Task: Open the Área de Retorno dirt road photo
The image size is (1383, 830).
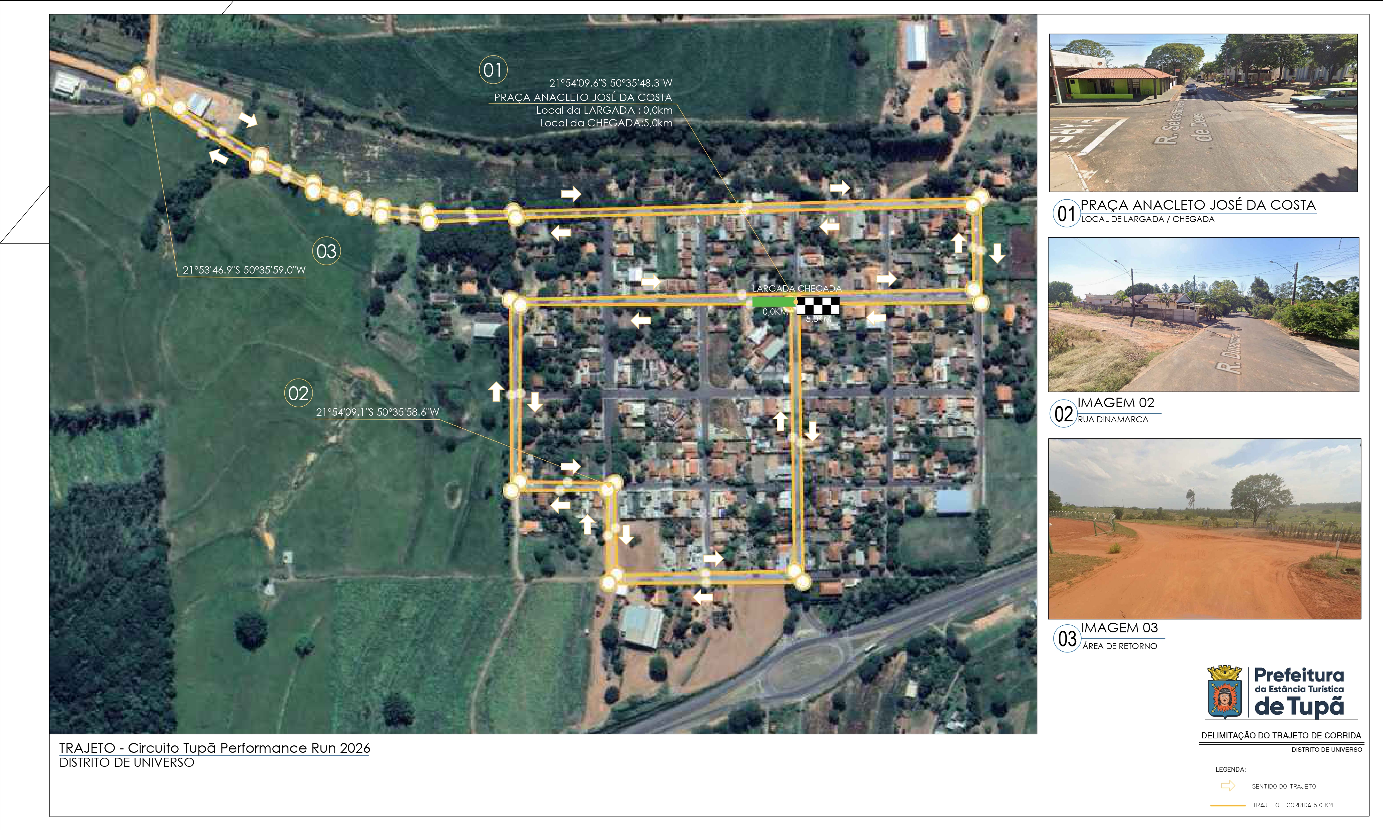Action: [x=1204, y=529]
